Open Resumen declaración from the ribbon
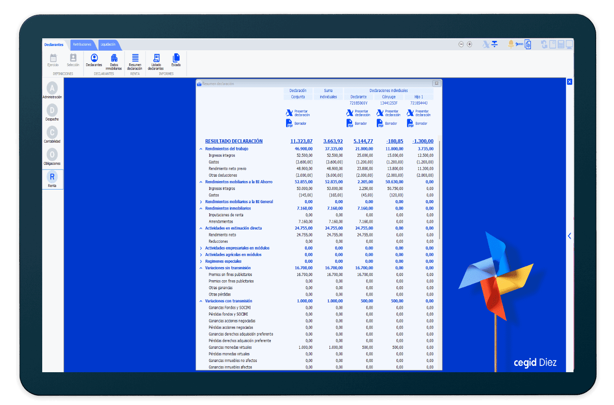This screenshot has height=405, width=614. pos(135,60)
